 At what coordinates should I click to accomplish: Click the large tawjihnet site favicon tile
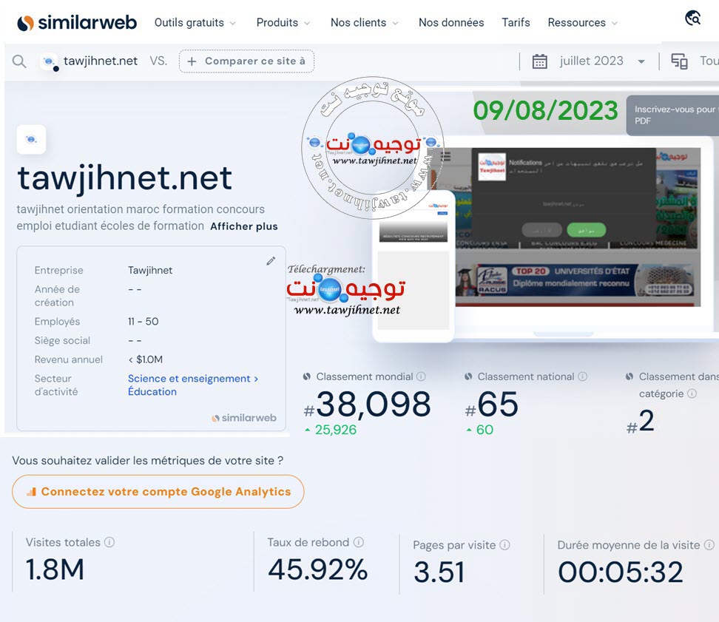tap(31, 139)
